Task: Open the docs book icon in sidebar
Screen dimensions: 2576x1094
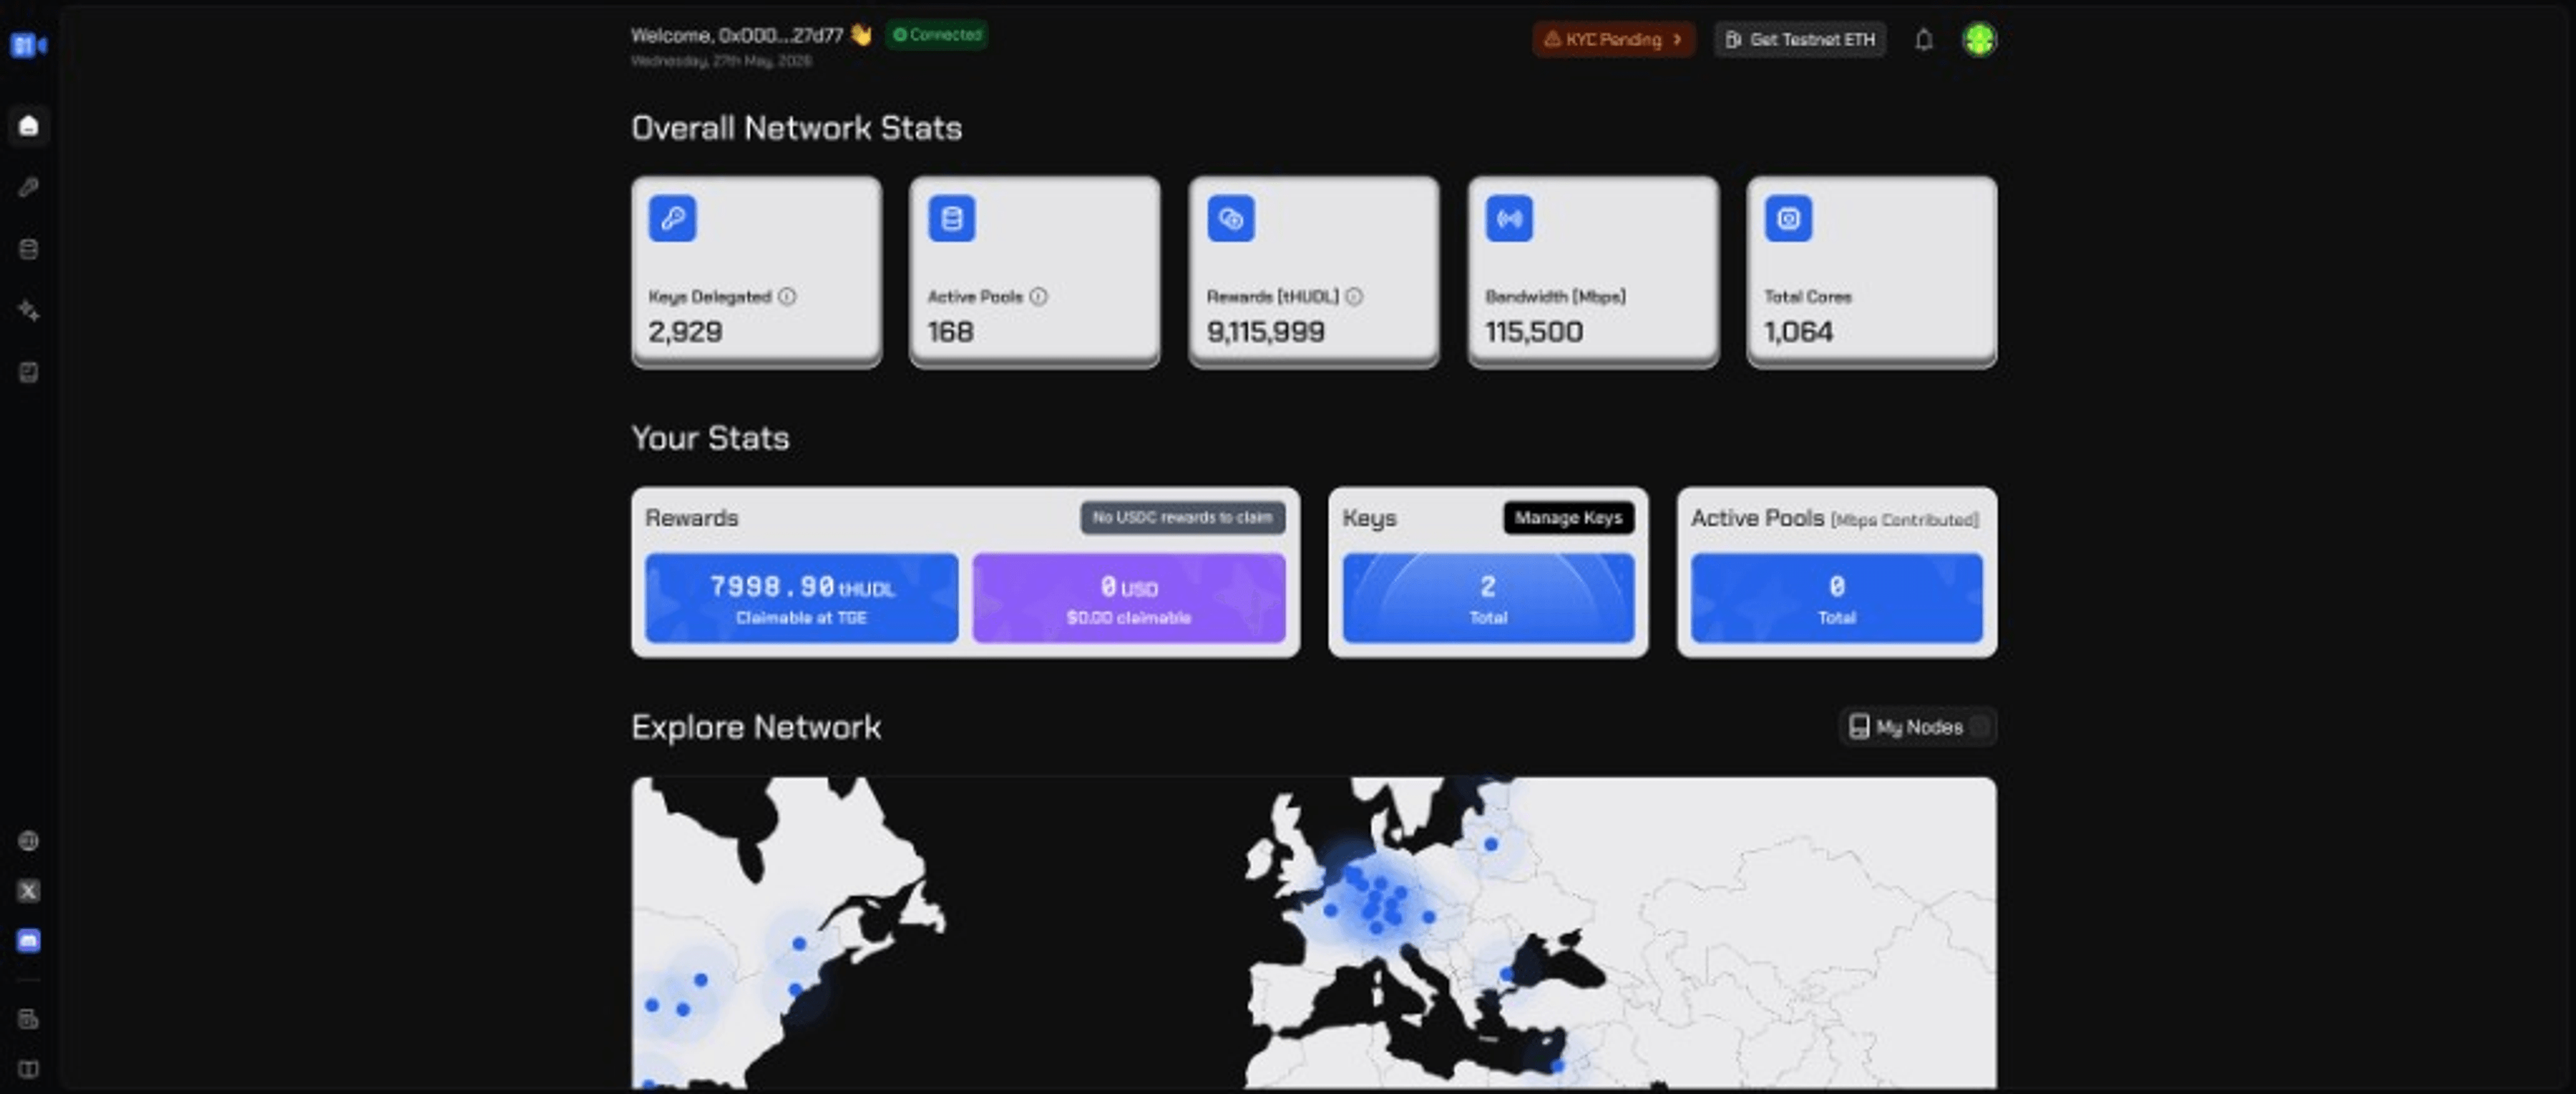Action: click(x=29, y=1069)
